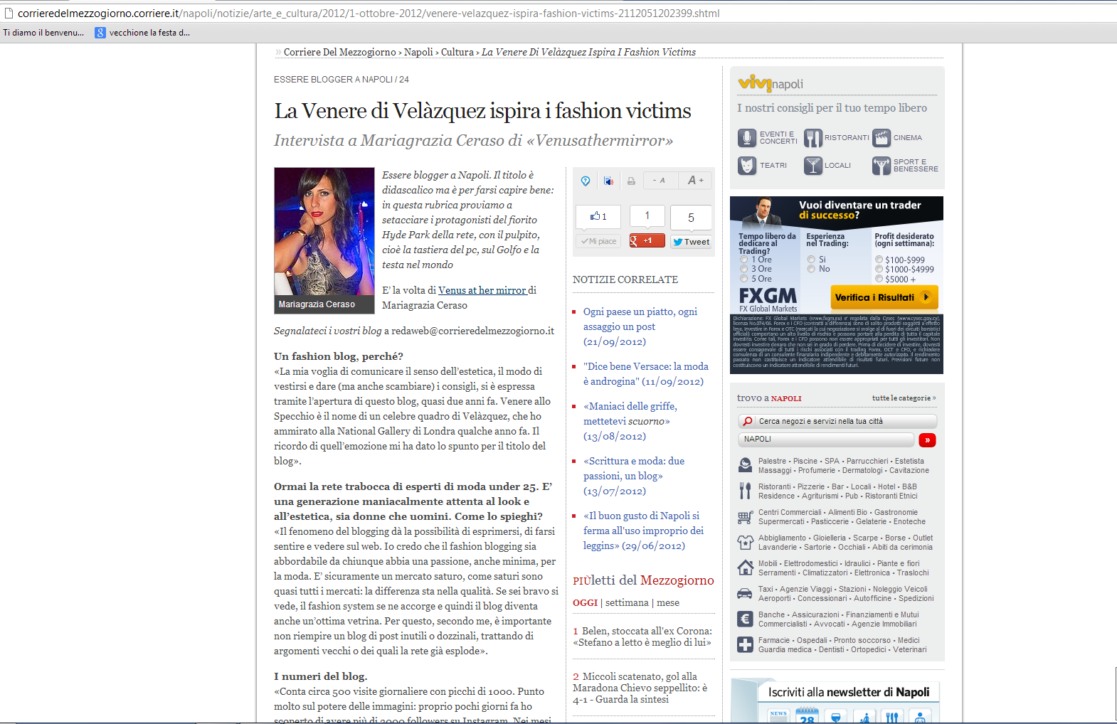Go to the Napoli breadcrumb link
This screenshot has width=1117, height=724.
coord(418,52)
